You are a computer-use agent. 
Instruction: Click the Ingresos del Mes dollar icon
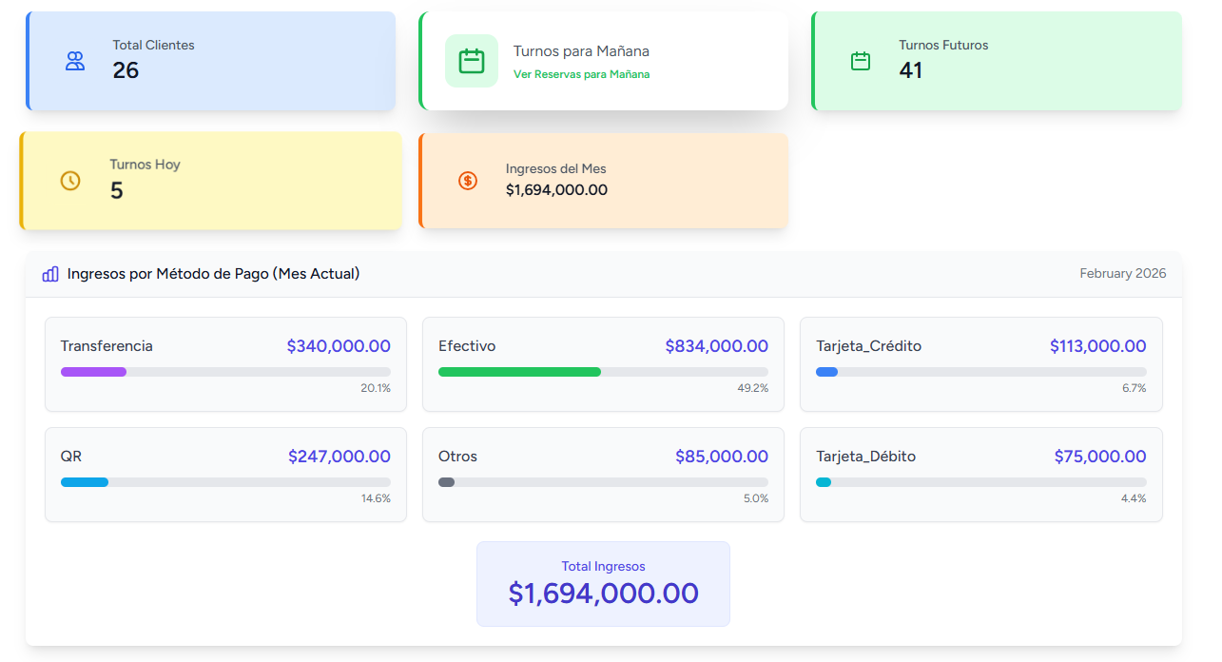point(468,181)
